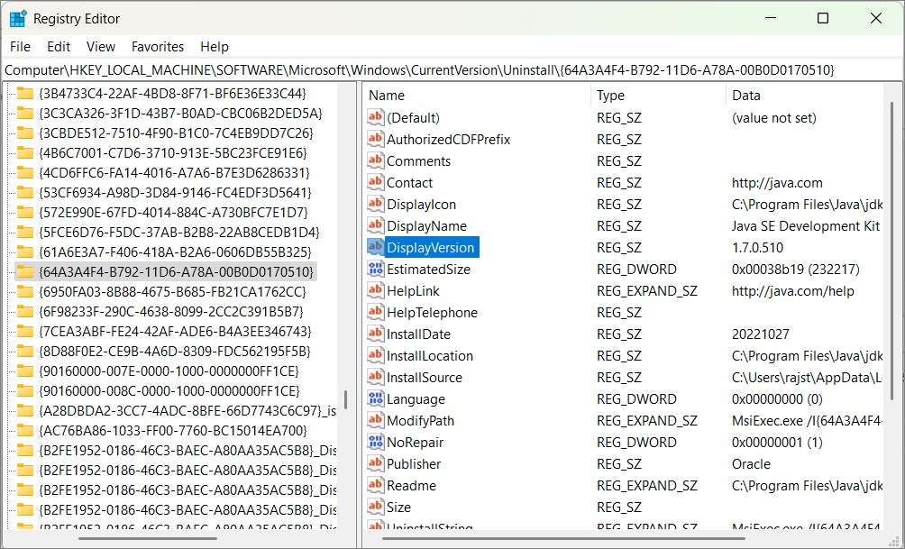Open the File menu

coord(20,47)
